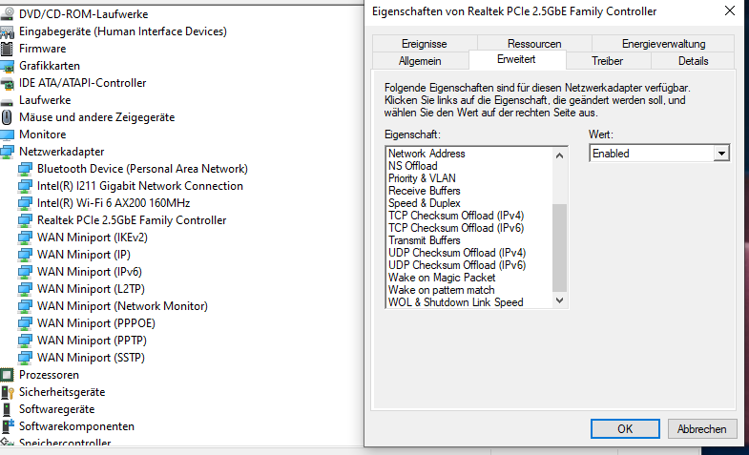
Task: Click the WAN Miniport (SSTP) icon
Action: point(25,358)
